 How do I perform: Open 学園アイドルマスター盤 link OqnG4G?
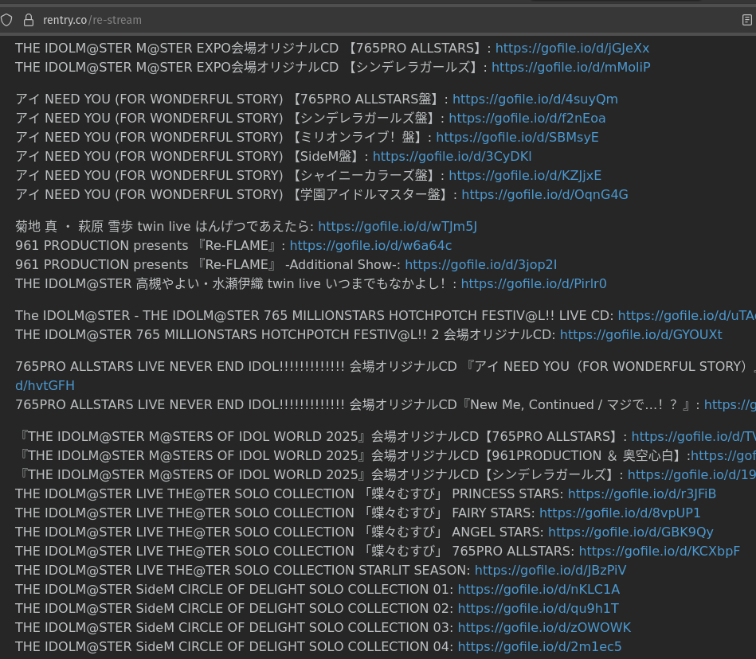click(x=545, y=195)
